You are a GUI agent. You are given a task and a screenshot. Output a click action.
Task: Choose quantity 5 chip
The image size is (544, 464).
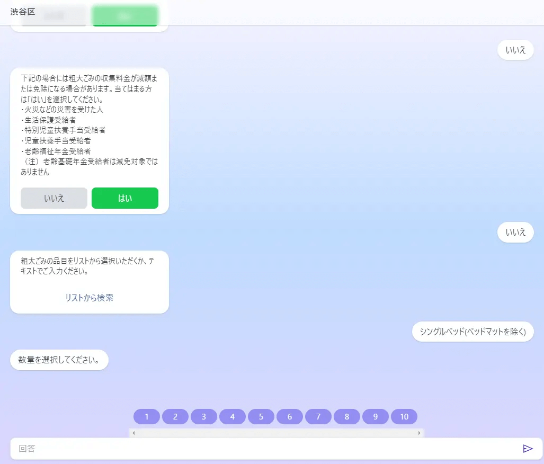tap(261, 417)
